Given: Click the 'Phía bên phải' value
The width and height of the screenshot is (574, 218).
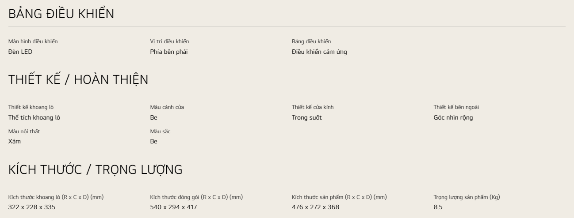Looking at the screenshot, I should tap(166, 52).
